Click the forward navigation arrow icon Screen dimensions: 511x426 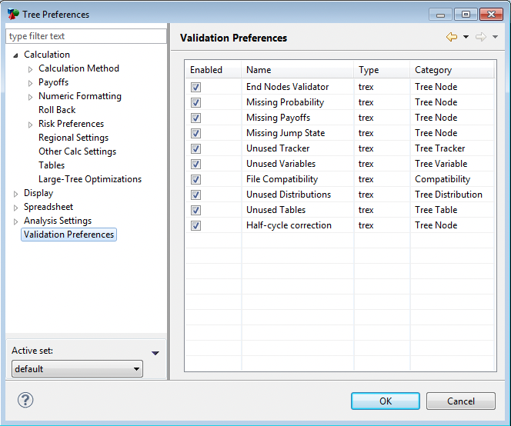[481, 38]
